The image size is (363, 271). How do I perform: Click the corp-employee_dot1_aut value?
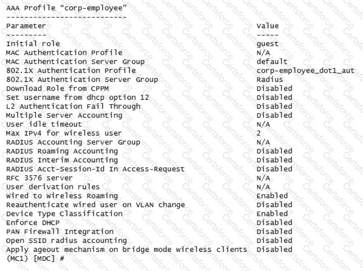click(x=305, y=71)
